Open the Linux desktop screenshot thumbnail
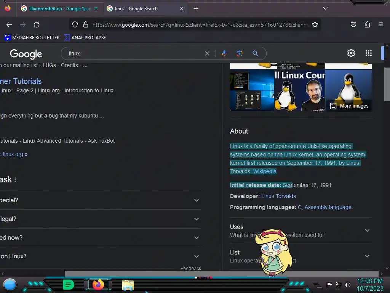The width and height of the screenshot is (390, 293). tap(252, 90)
